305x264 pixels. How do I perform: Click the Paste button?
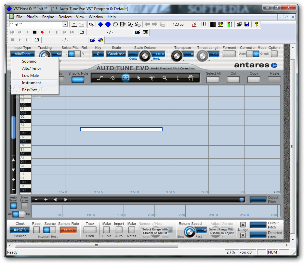click(x=274, y=80)
